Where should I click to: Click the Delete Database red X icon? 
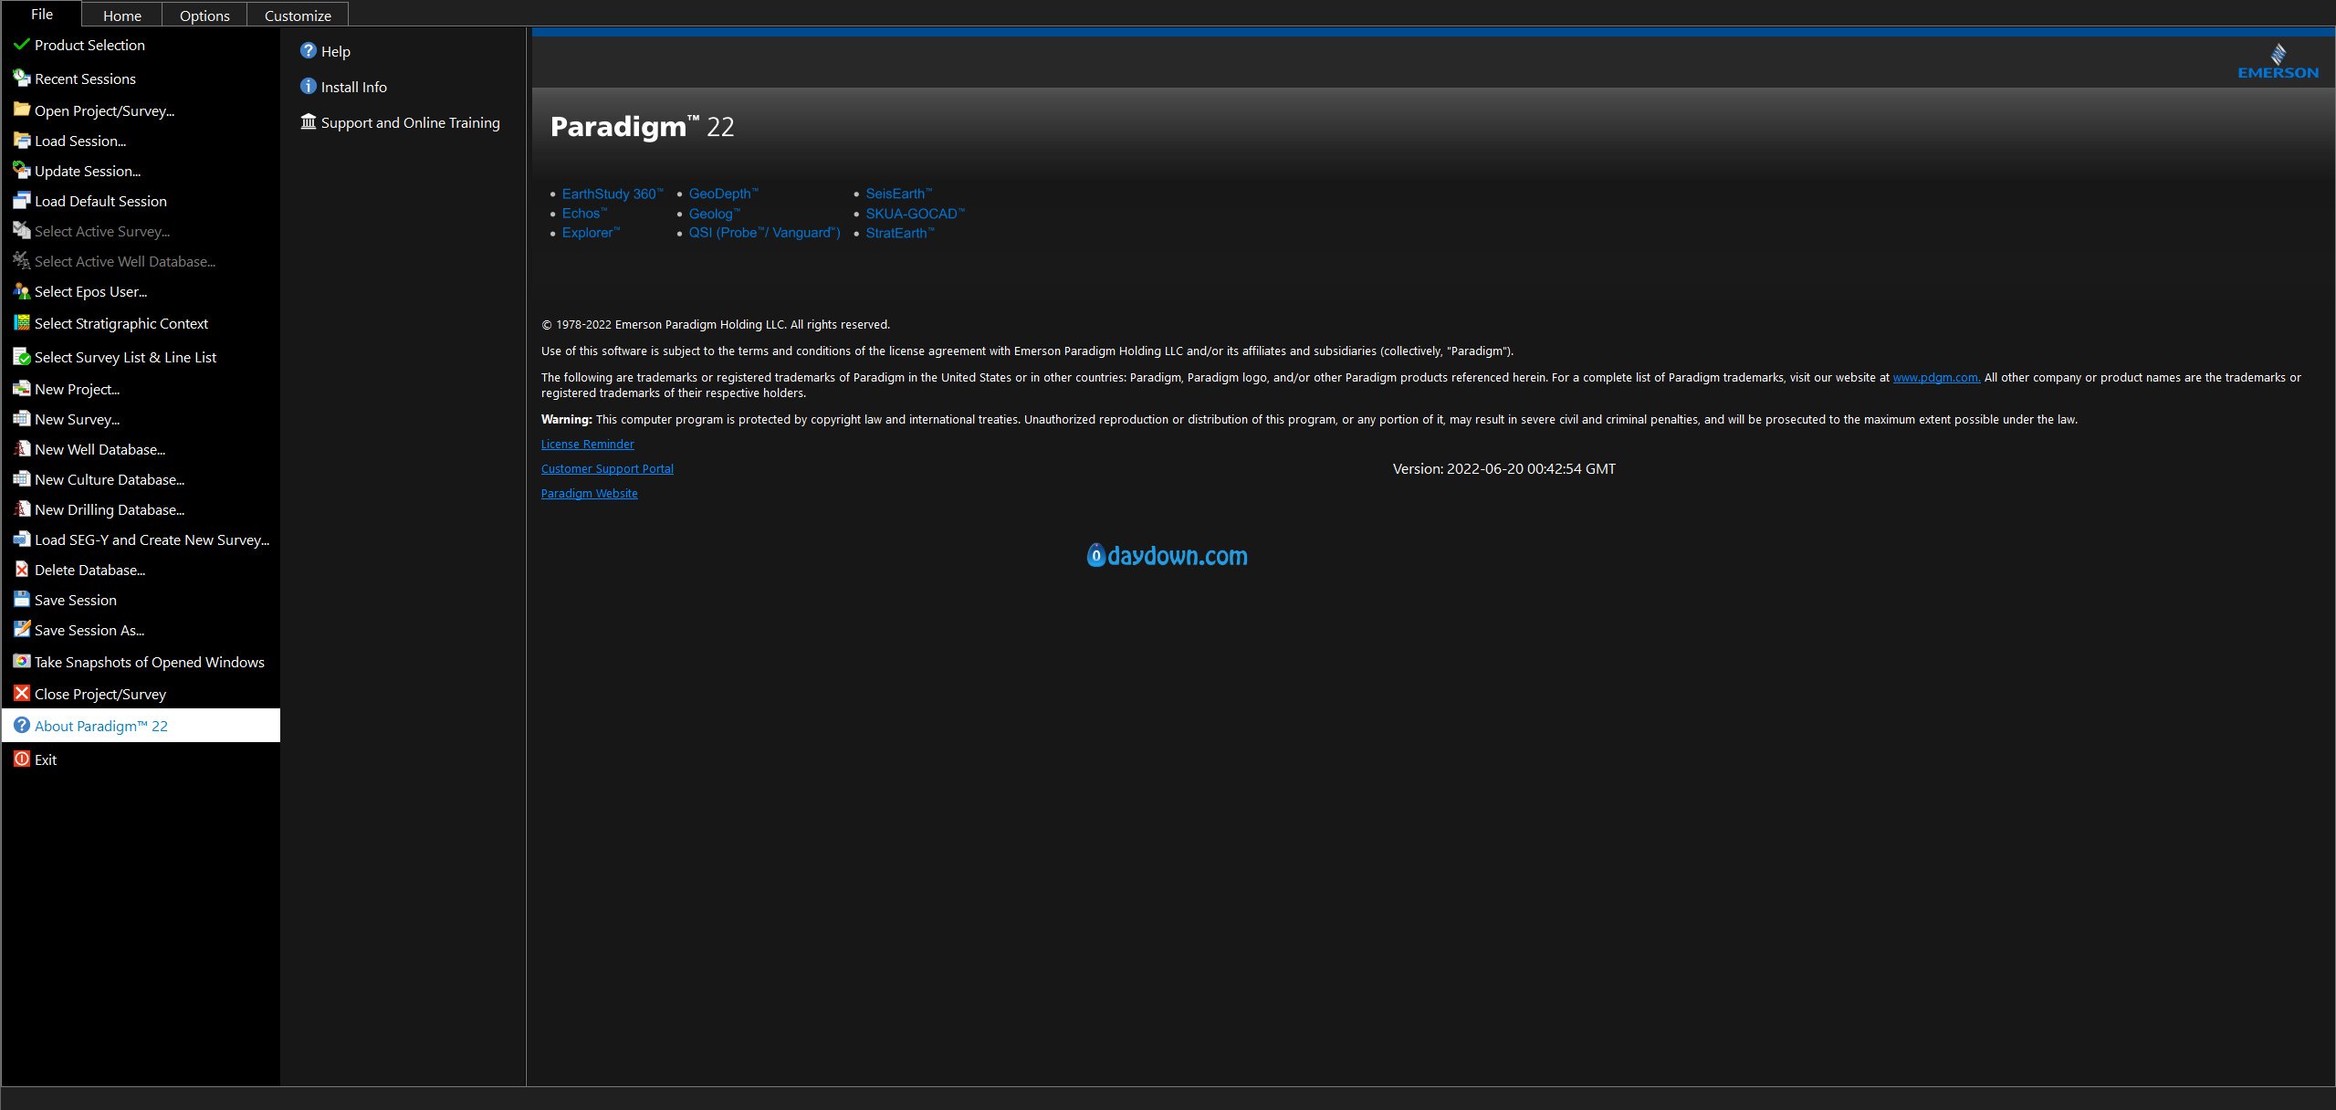[x=22, y=570]
